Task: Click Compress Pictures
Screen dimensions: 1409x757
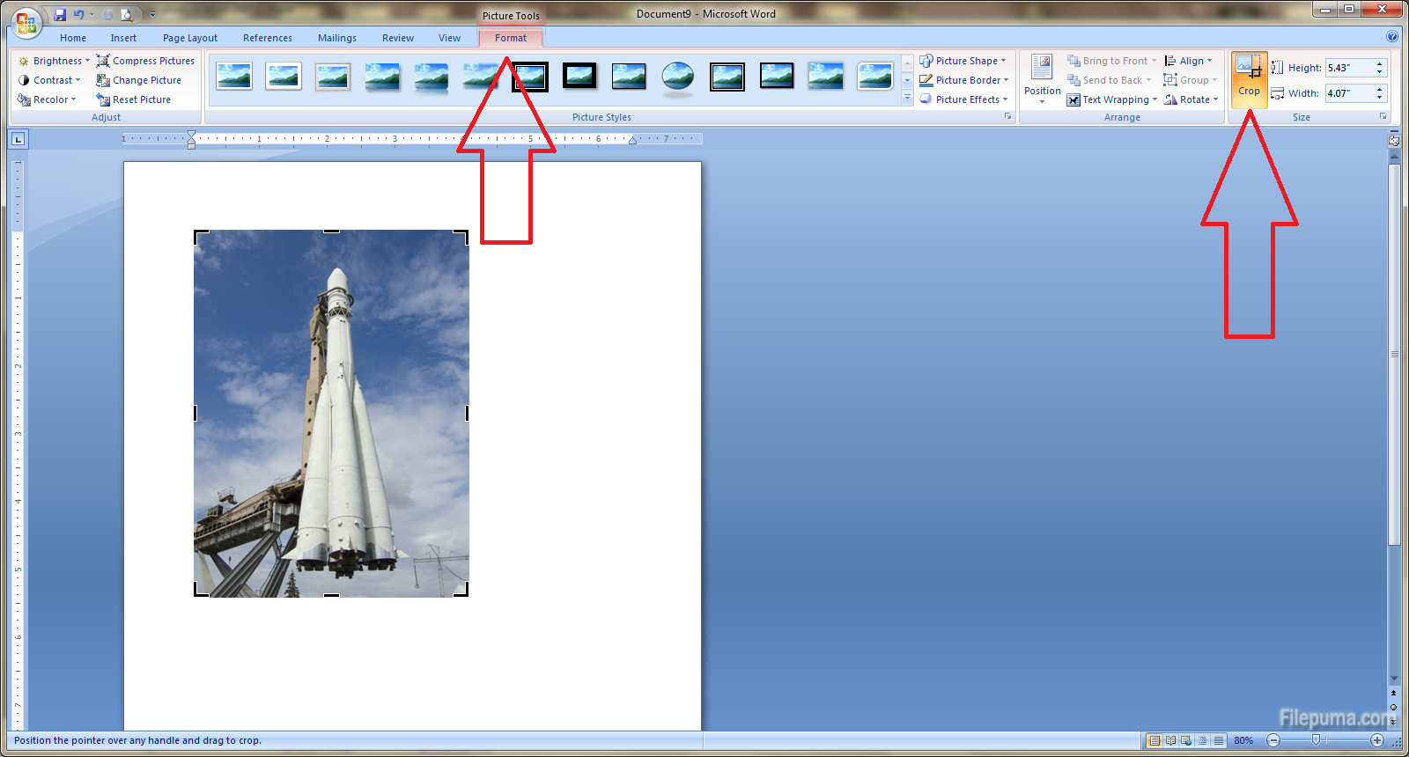Action: 145,61
